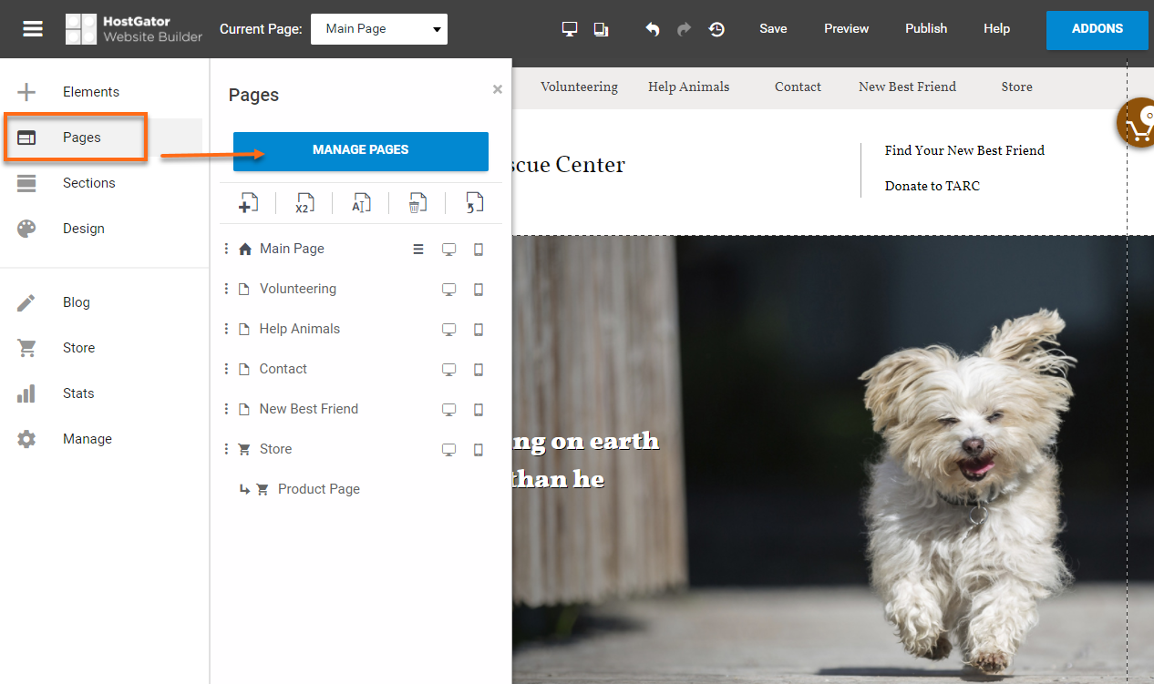Screen dimensions: 1154x684
Task: Click the Publish button
Action: tap(926, 29)
